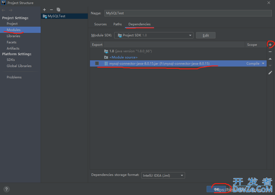Click the Export column header
This screenshot has width=275, height=195.
(x=97, y=45)
